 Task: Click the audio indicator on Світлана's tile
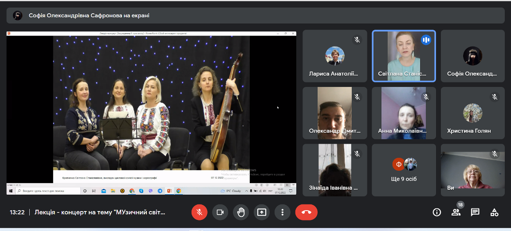click(426, 40)
